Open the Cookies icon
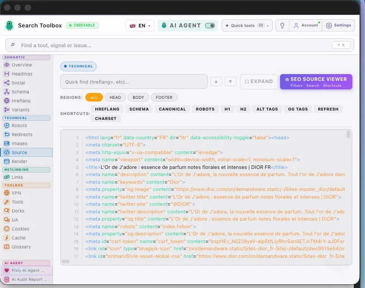Screen dimensions: 365x288 tap(7, 229)
